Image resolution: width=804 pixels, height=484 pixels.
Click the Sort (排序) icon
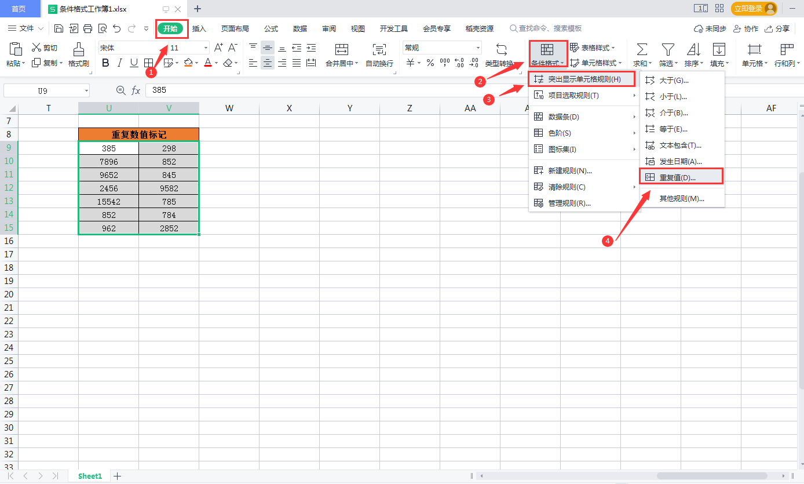click(693, 49)
